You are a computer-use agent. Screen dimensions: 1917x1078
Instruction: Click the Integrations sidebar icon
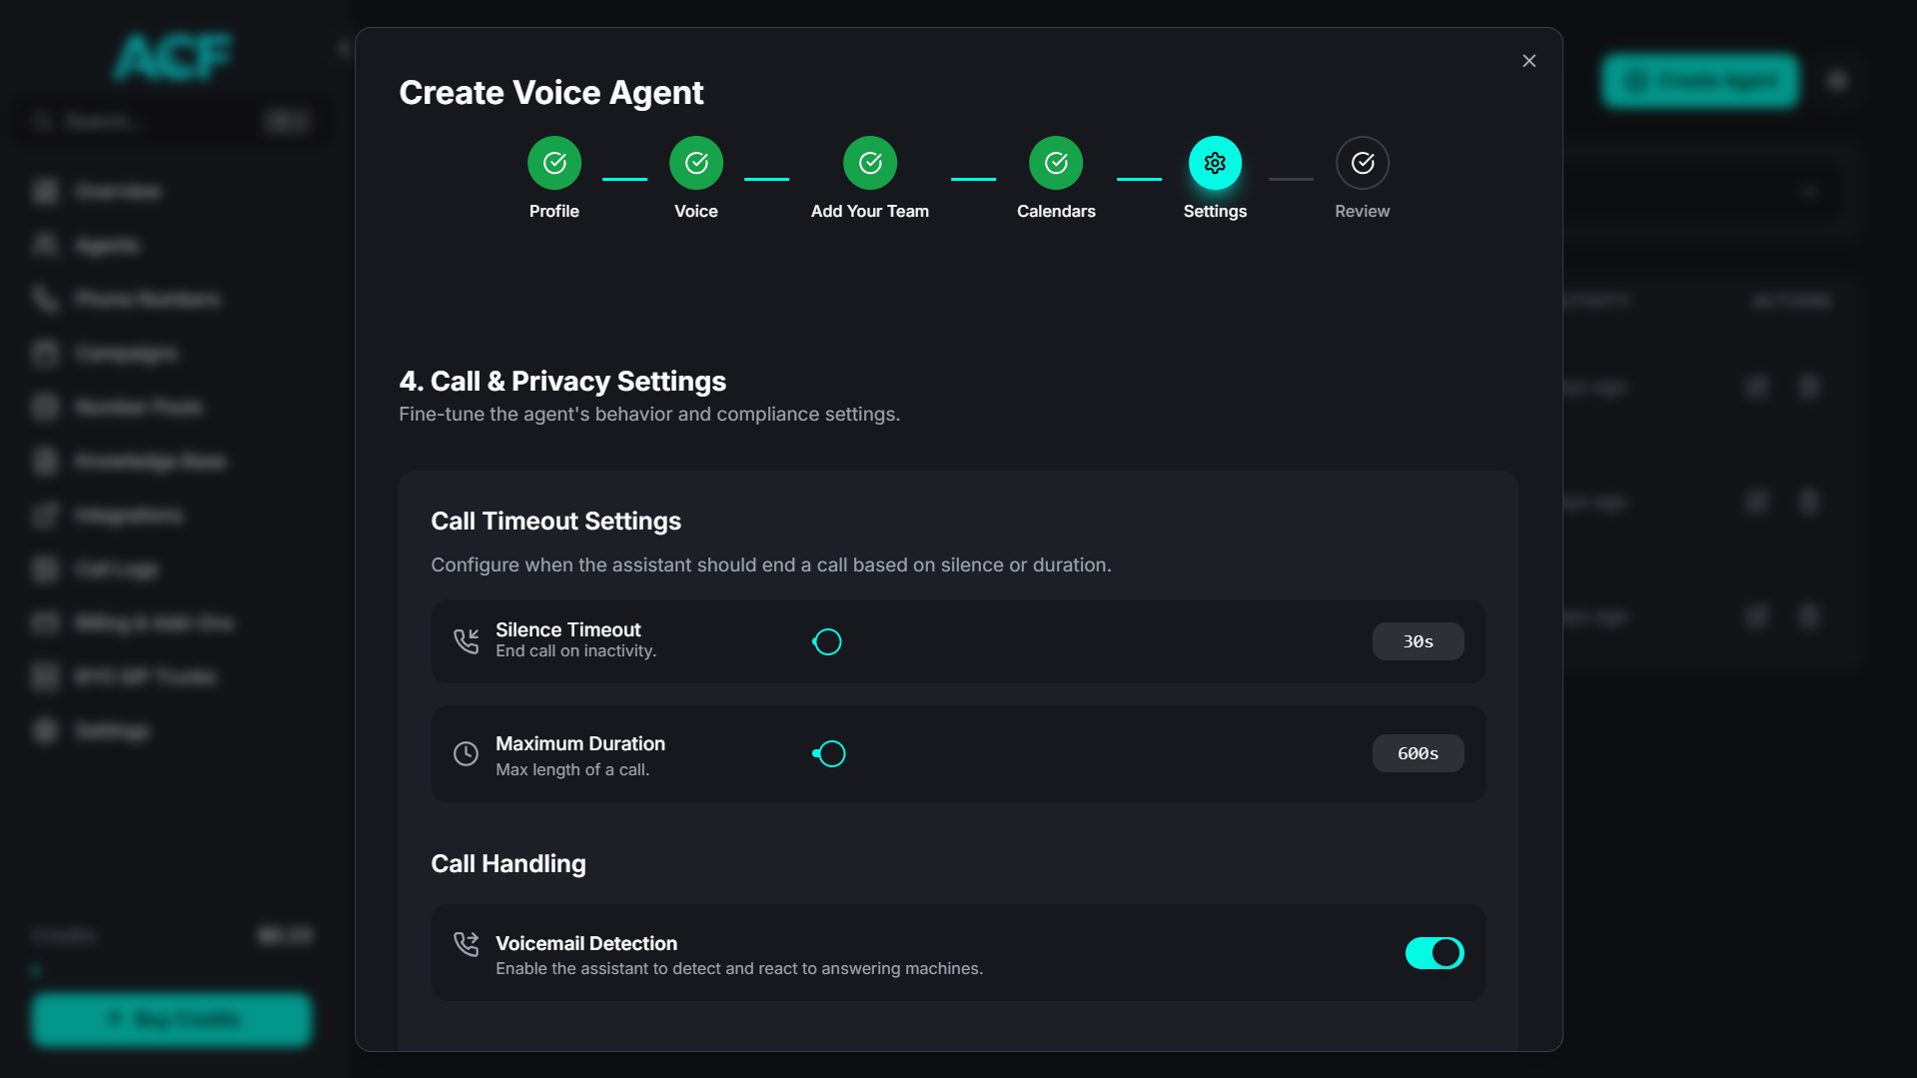pyautogui.click(x=46, y=515)
